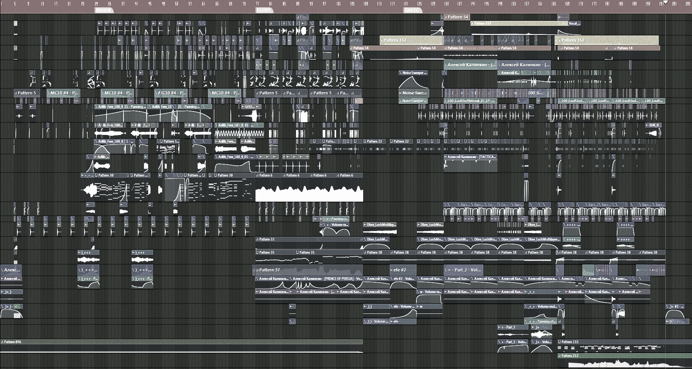Select the 'Panning o...' clip above 'Volume m...'
Screen dimensions: 692x369
[336, 219]
